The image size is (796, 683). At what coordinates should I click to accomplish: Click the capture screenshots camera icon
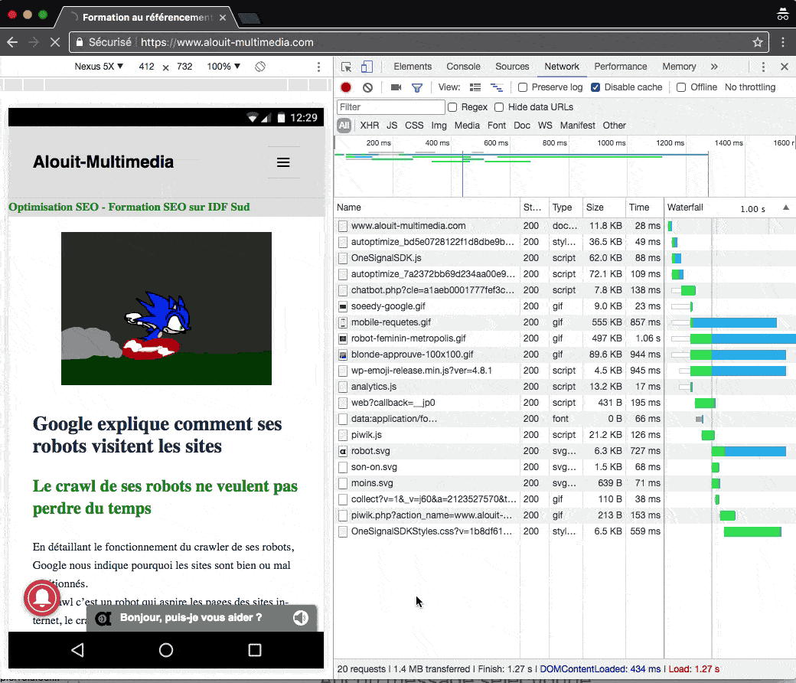point(396,88)
